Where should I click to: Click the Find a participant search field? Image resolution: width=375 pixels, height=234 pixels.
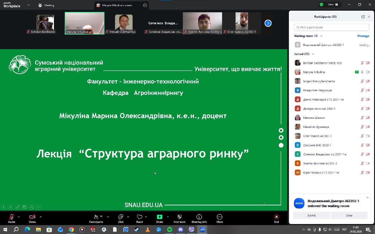(x=331, y=27)
